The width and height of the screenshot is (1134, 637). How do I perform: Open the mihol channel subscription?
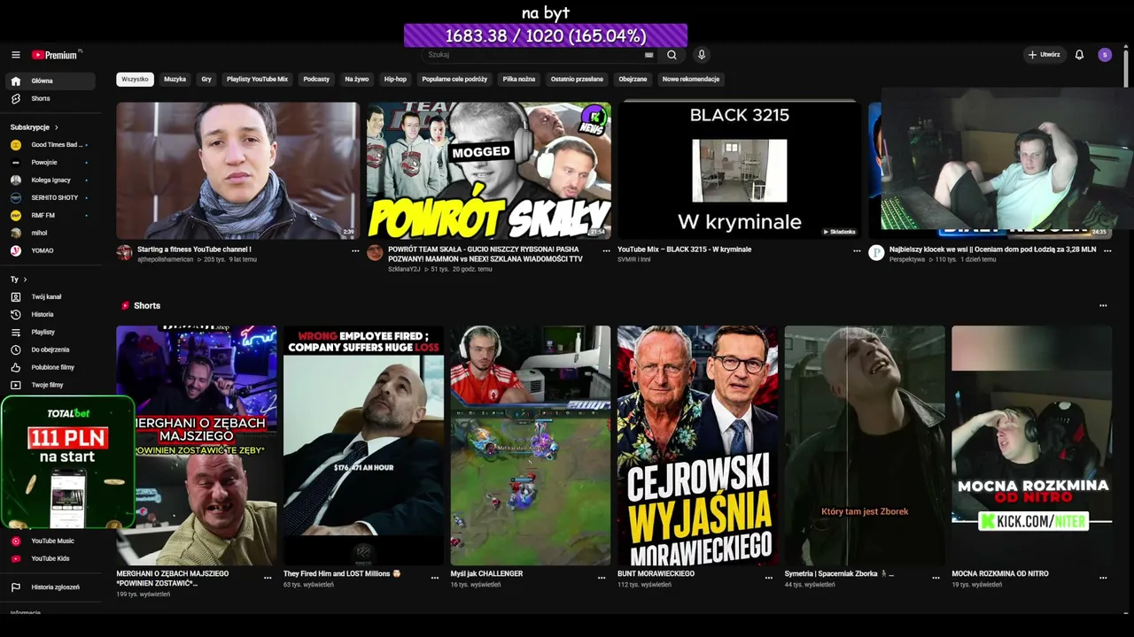50,234
